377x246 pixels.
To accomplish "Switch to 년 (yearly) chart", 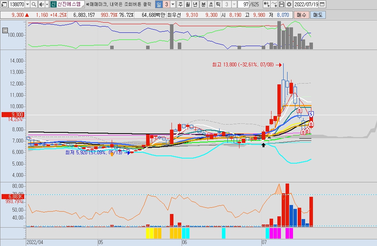I will (x=195, y=4).
